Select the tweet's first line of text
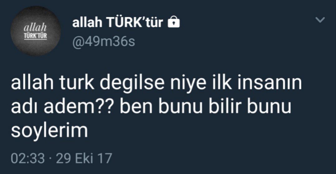 (x=156, y=83)
